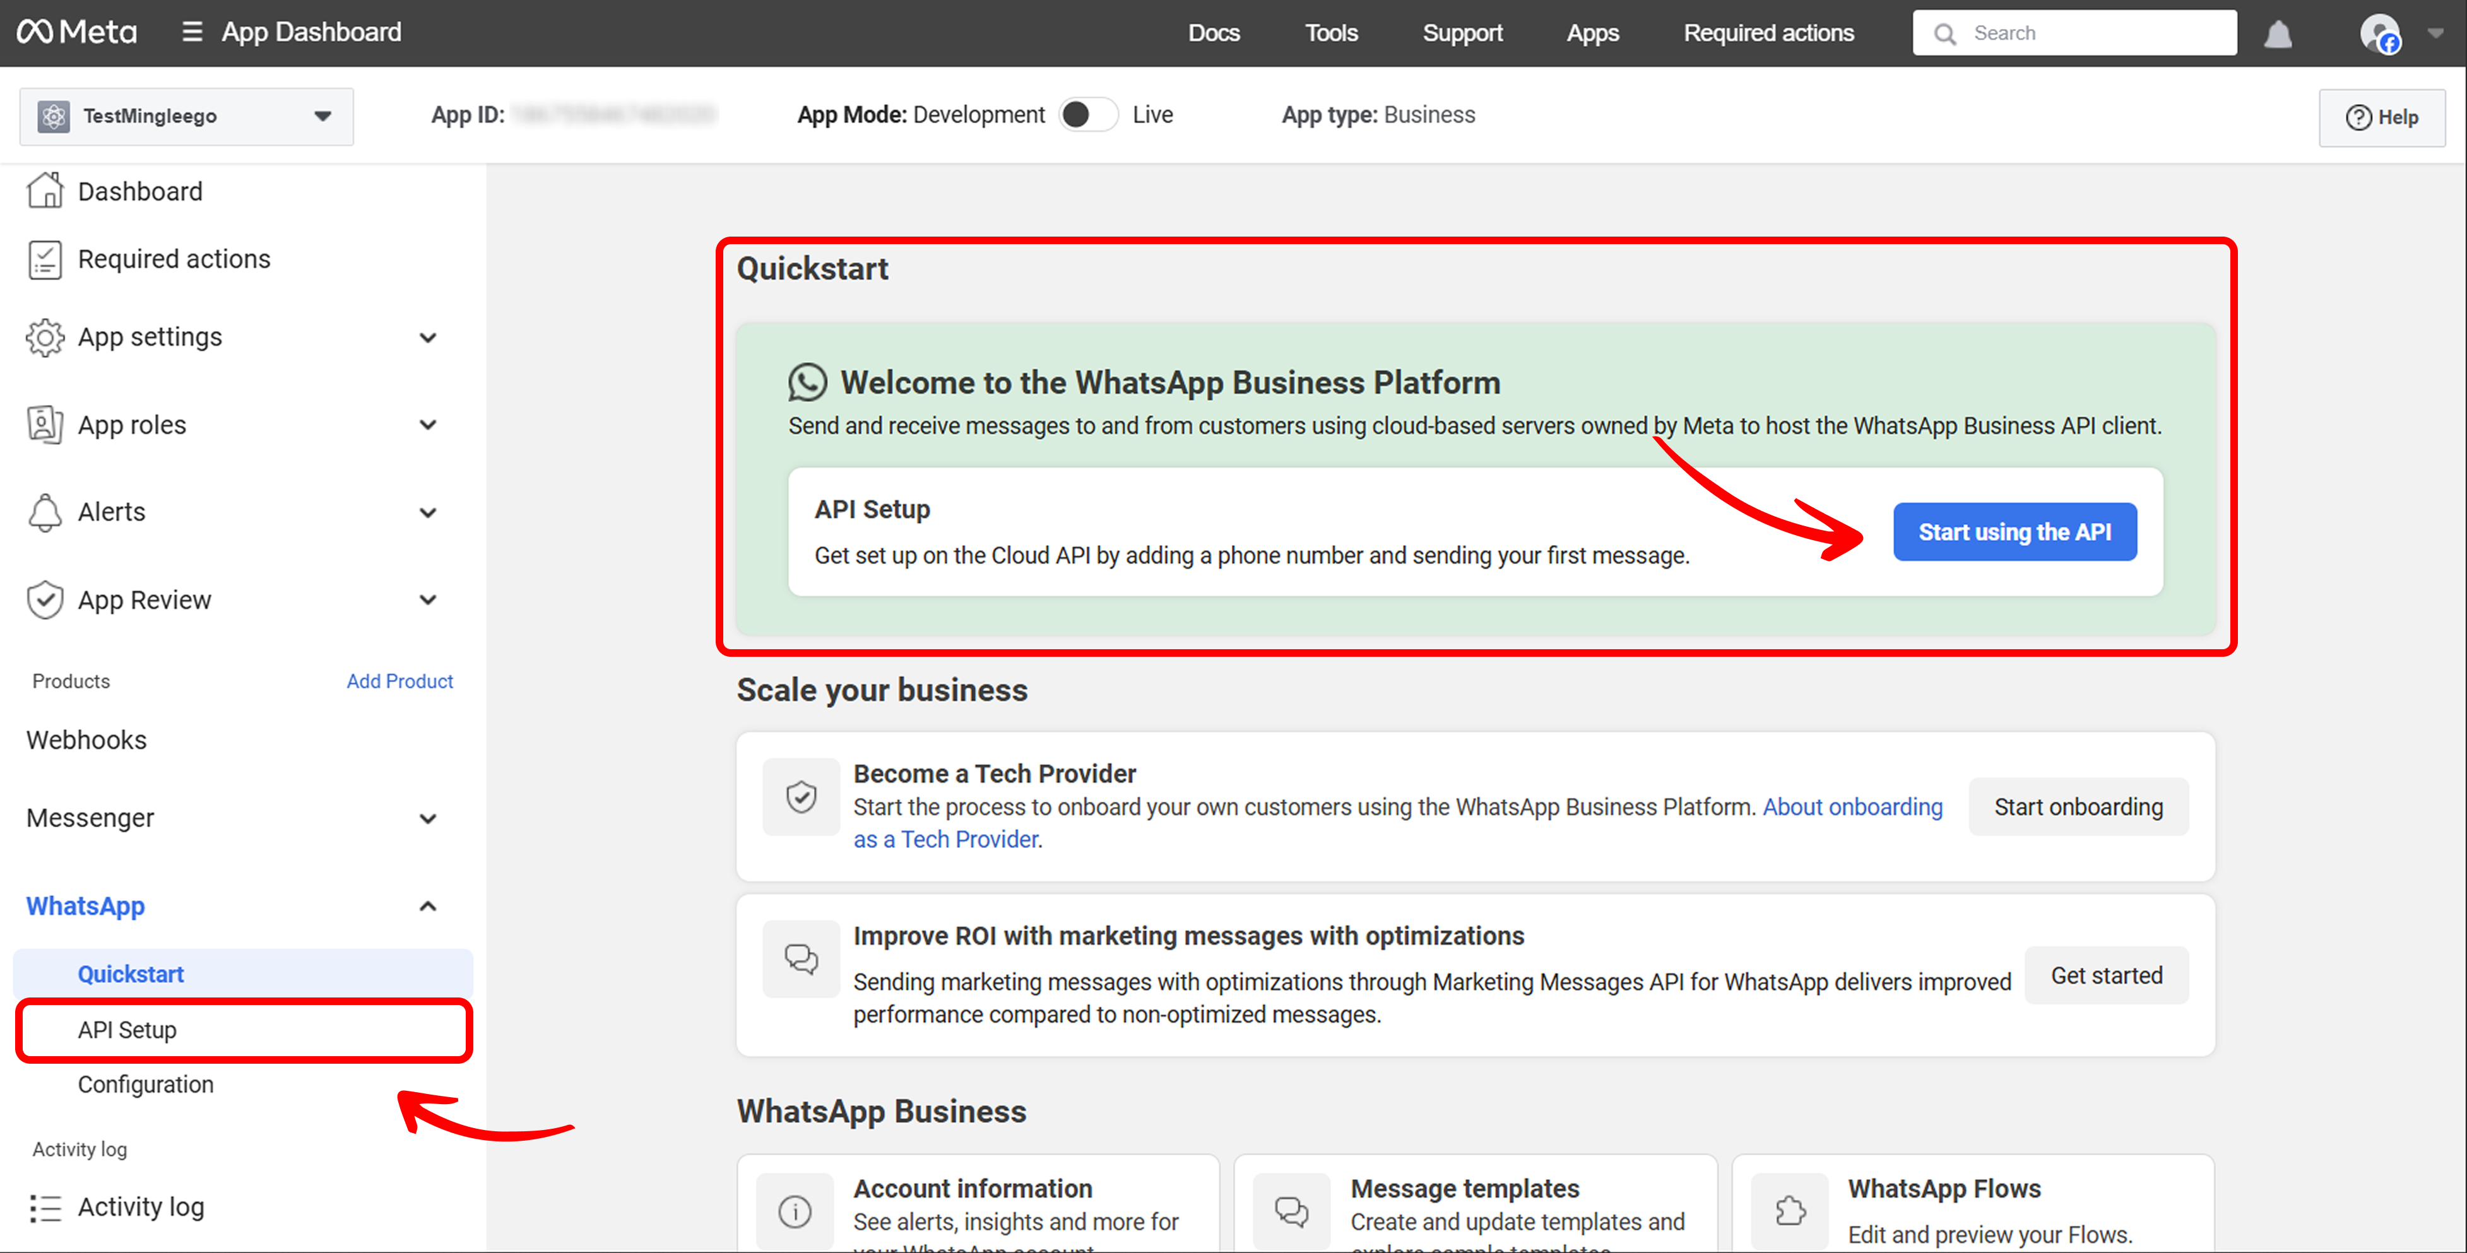Click the Required actions checklist icon
2467x1253 pixels.
click(45, 259)
